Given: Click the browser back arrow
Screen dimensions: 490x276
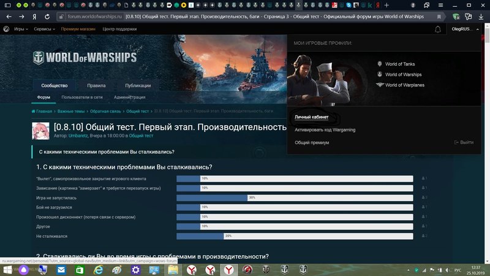Looking at the screenshot, I should 8,16.
